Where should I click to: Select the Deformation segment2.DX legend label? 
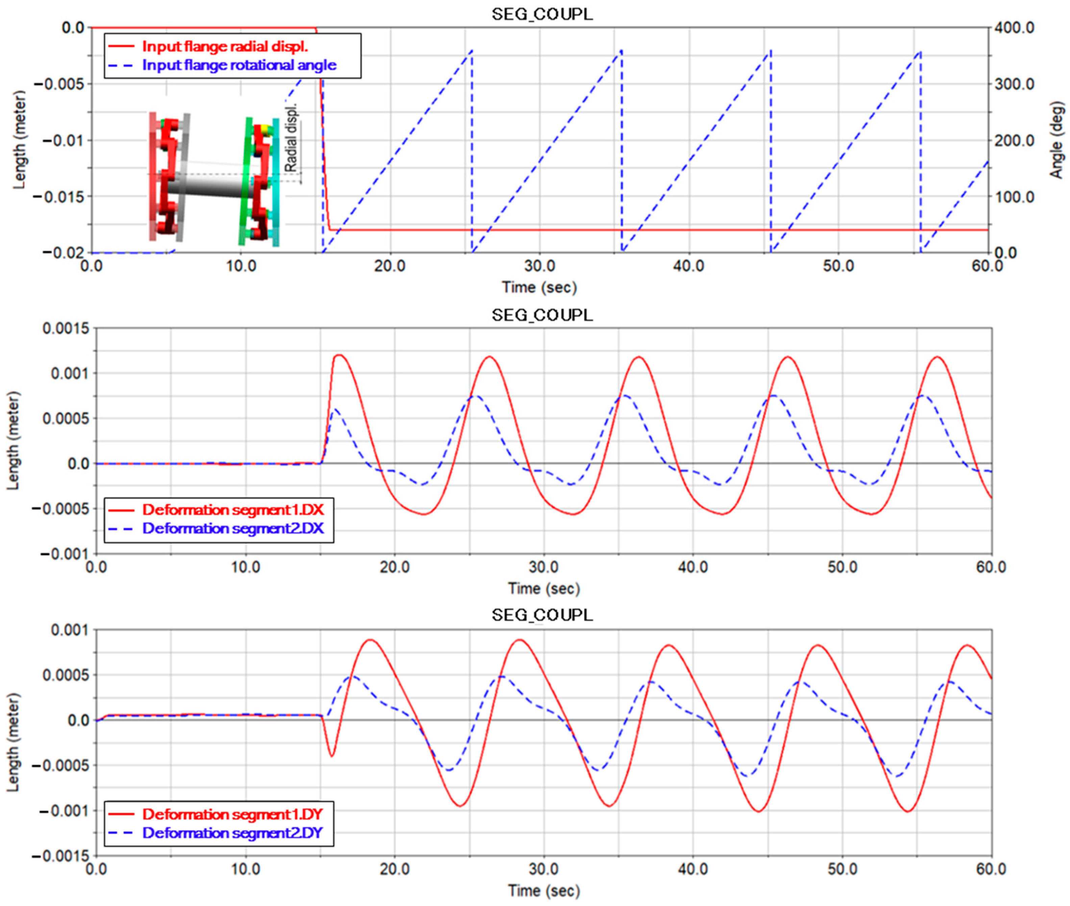click(x=233, y=529)
